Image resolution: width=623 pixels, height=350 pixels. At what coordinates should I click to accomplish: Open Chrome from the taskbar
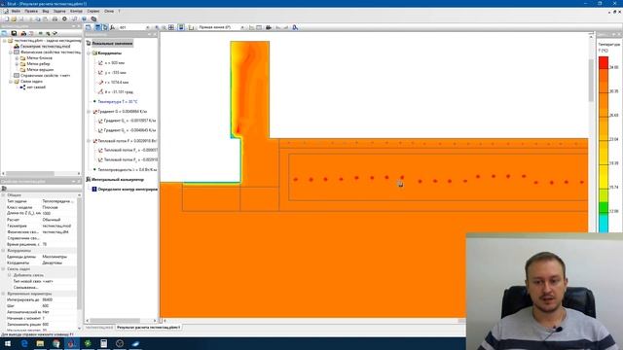click(x=56, y=343)
